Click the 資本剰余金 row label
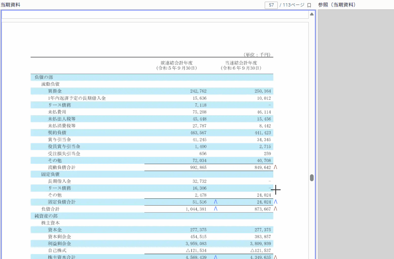394x259 pixels. (59, 237)
